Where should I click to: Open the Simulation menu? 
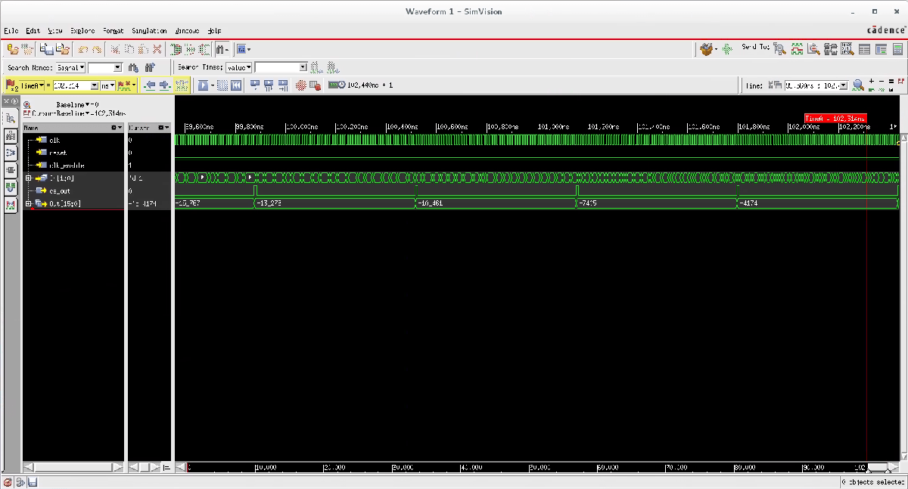pos(149,31)
